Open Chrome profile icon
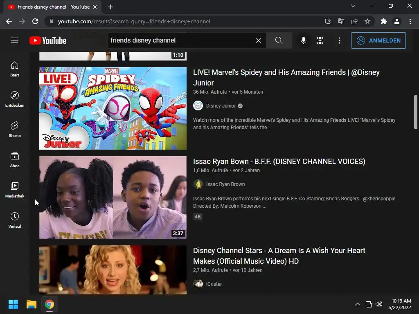The width and height of the screenshot is (419, 314). (397, 21)
